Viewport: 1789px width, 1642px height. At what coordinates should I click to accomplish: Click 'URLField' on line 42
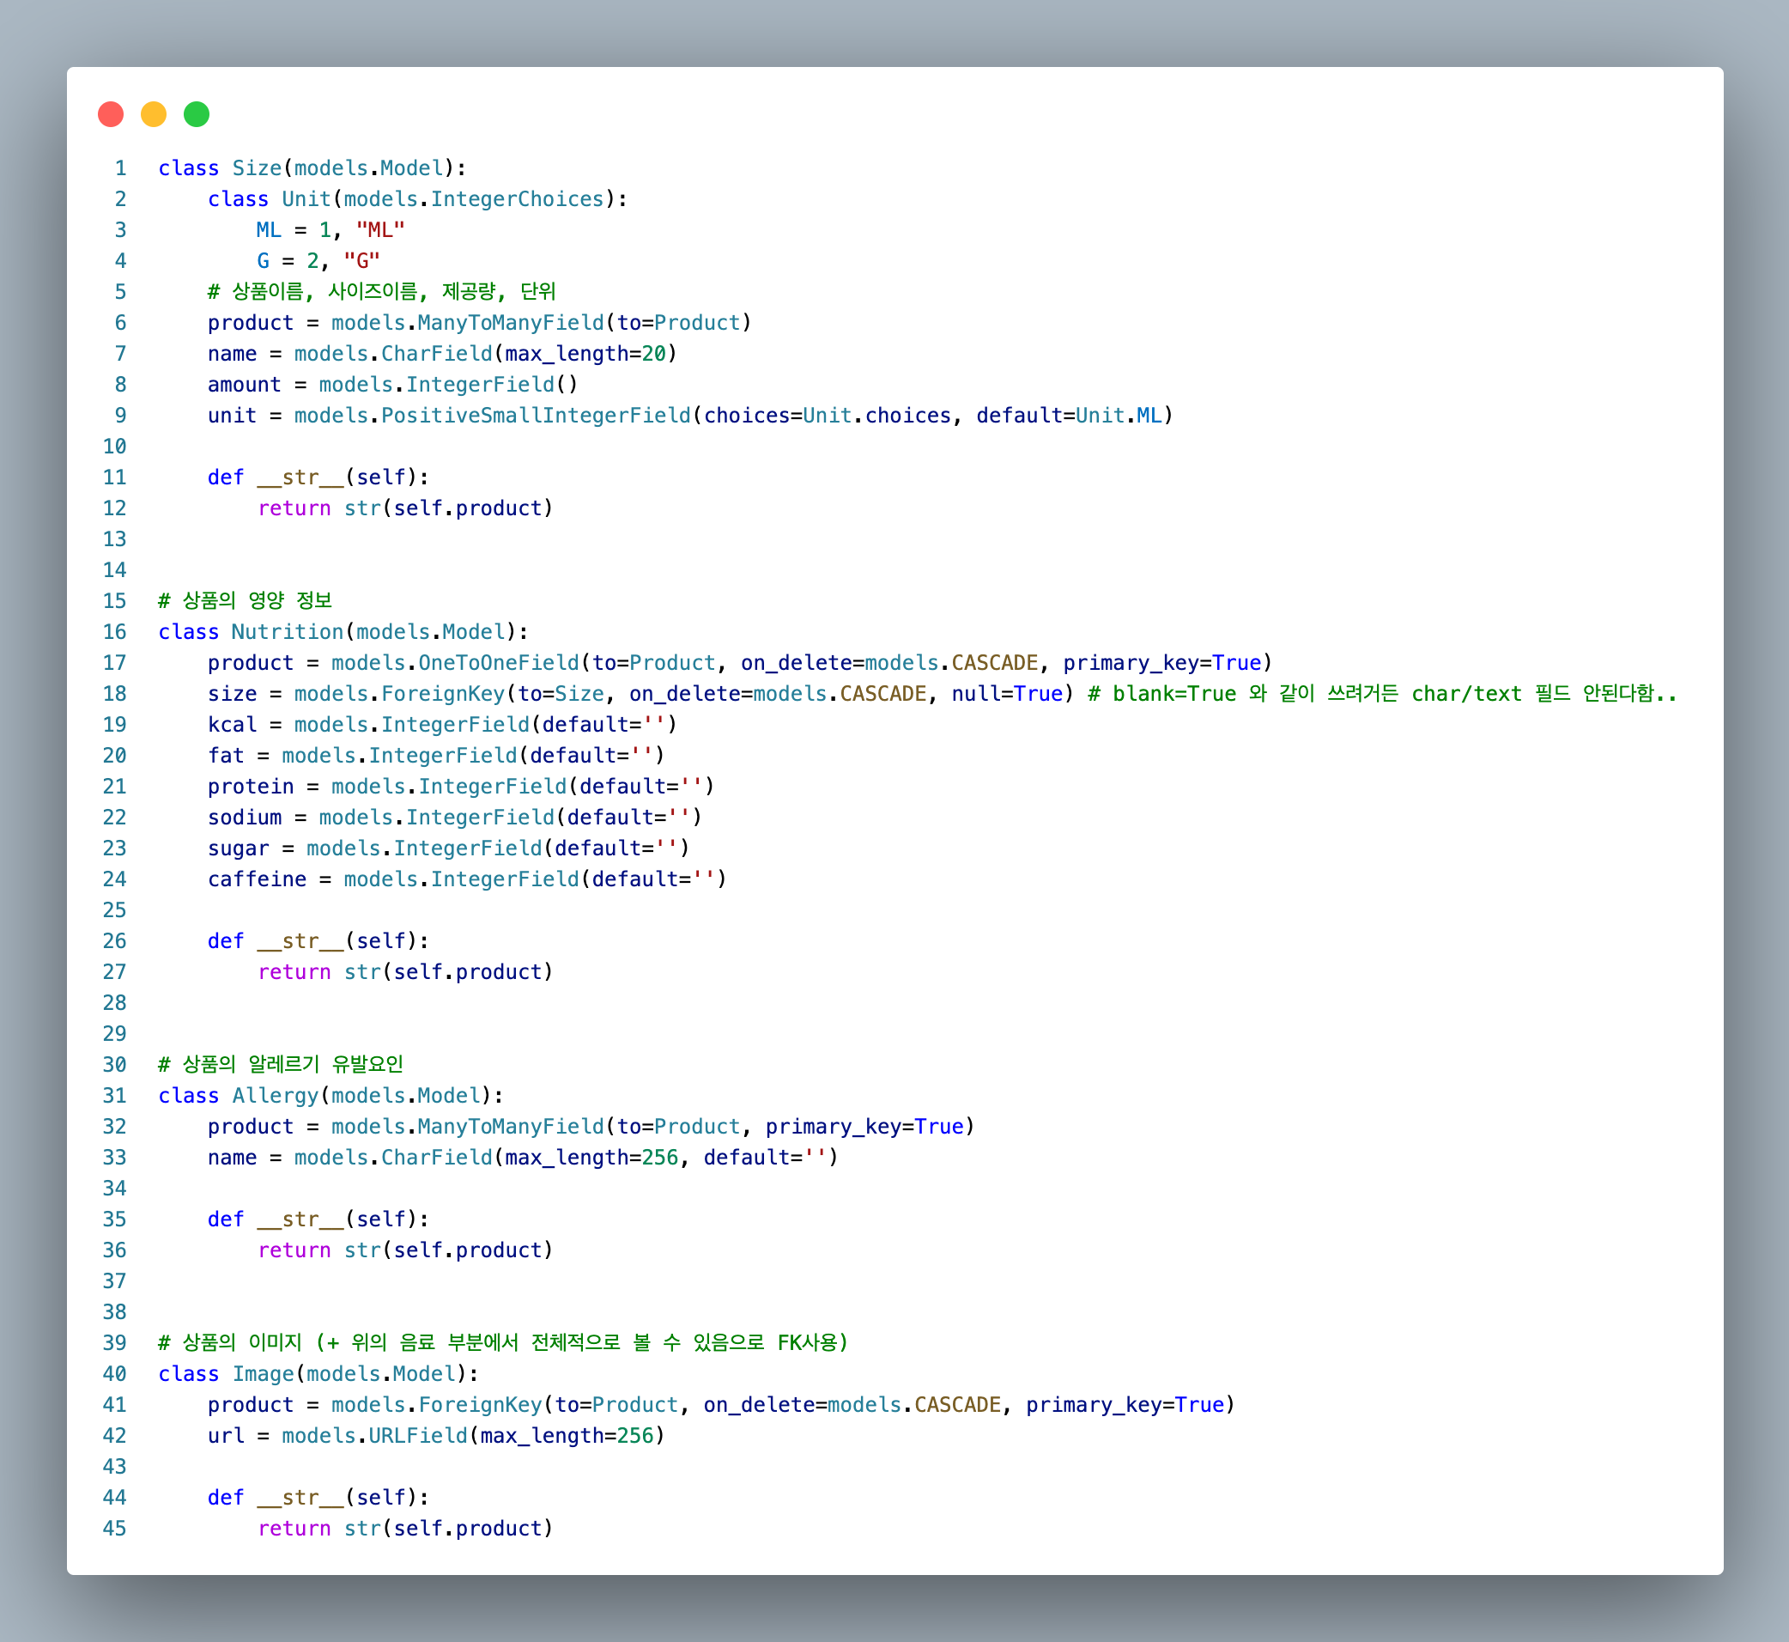tap(417, 1436)
